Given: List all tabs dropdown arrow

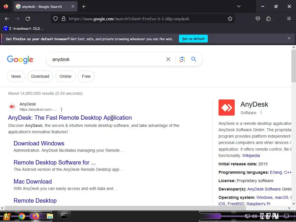Looking at the screenshot, I should coord(238,6).
